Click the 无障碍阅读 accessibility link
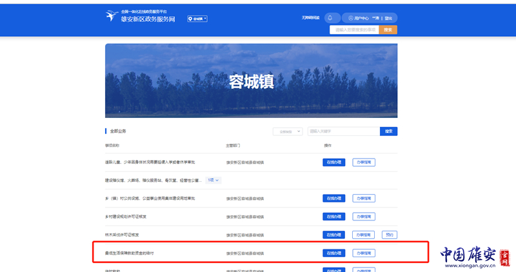 310,18
